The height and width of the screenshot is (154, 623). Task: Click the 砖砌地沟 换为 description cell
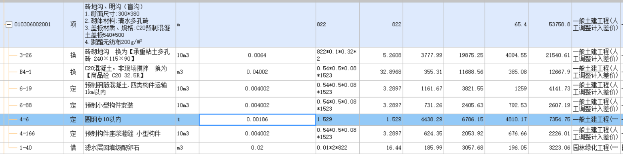pyautogui.click(x=130, y=55)
